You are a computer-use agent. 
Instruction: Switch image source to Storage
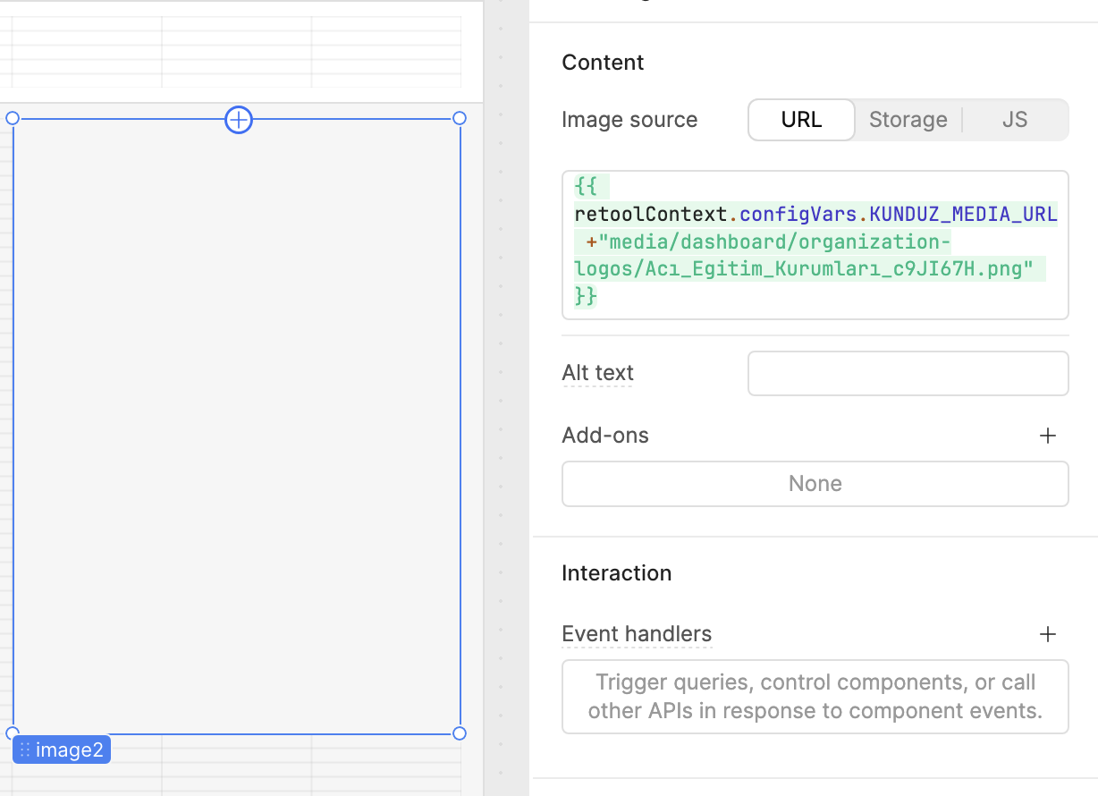point(908,120)
